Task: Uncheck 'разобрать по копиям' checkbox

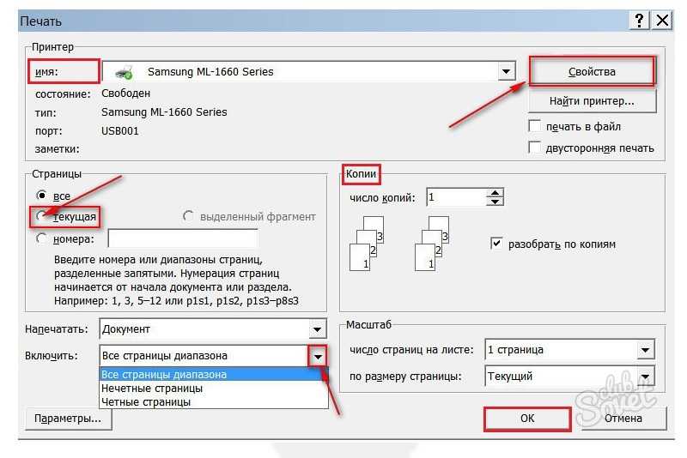Action: [496, 244]
